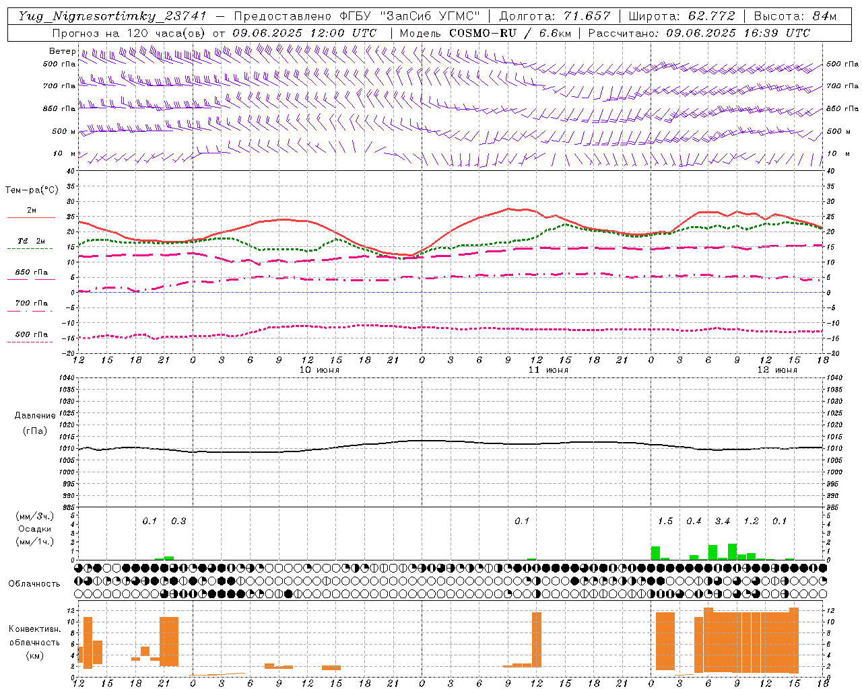This screenshot has height=689, width=862.
Task: Click the 3.4 precipitation value
Action: (x=723, y=521)
